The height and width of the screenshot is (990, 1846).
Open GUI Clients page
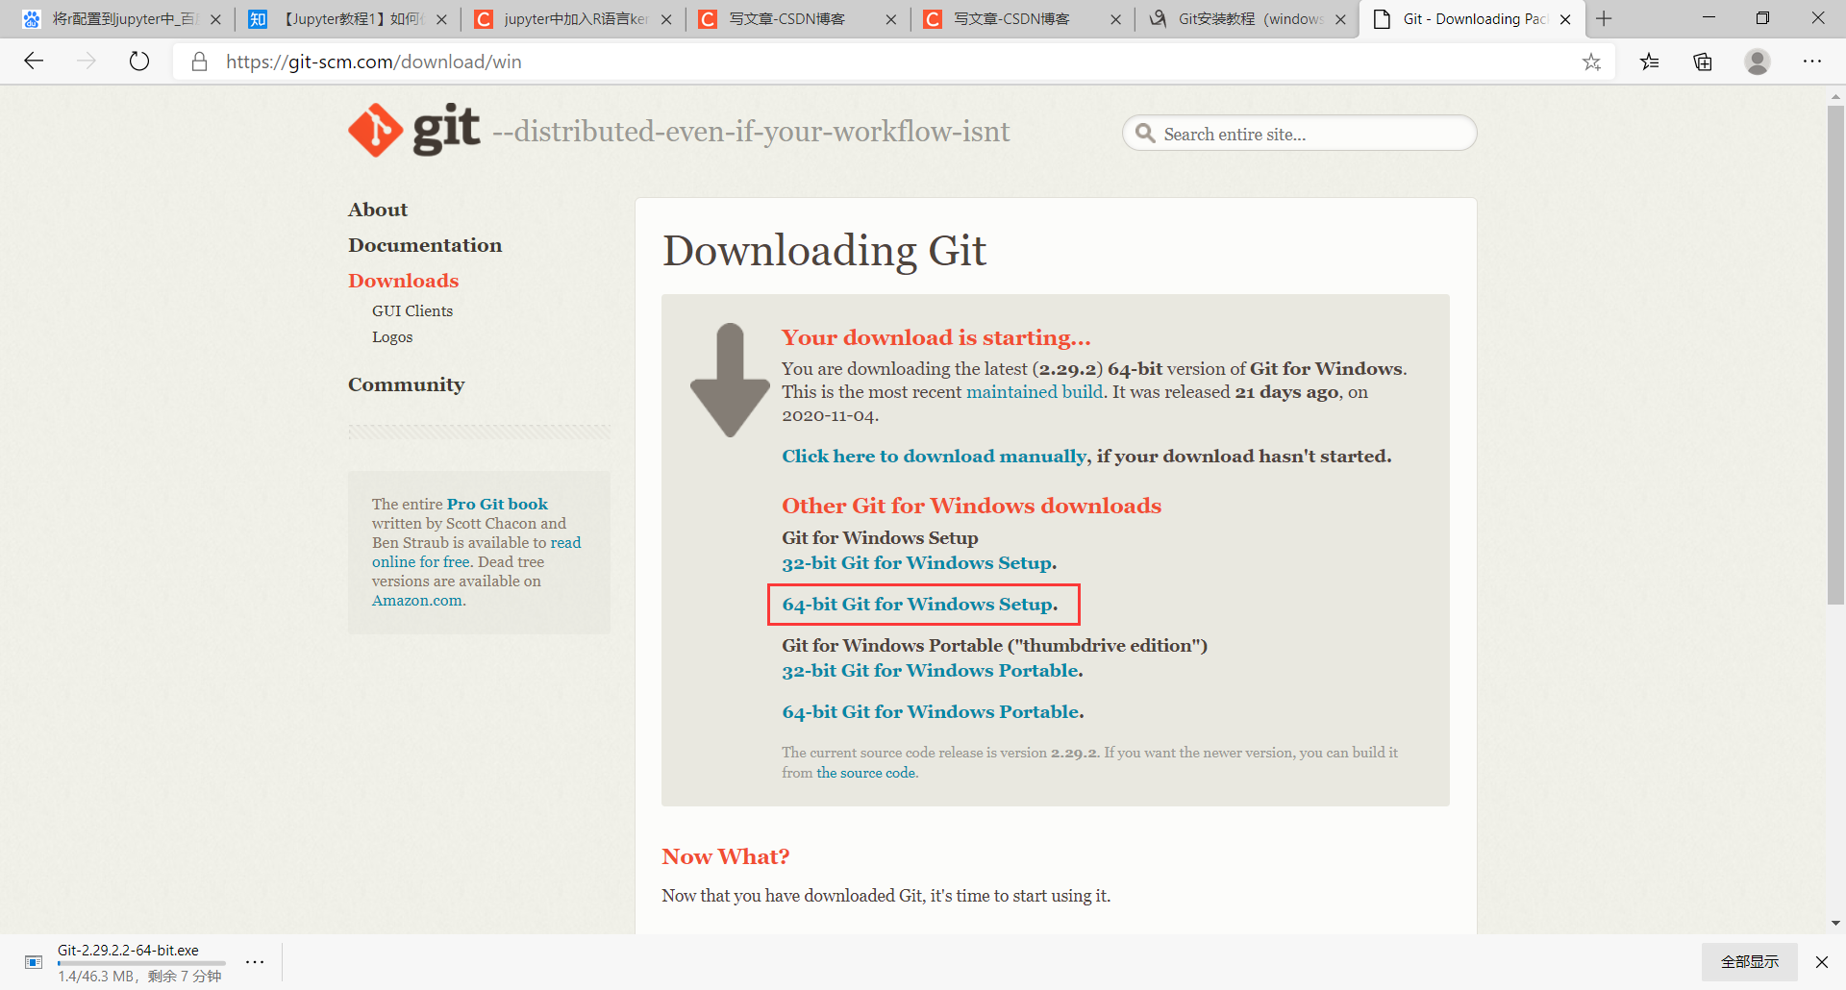coord(412,310)
